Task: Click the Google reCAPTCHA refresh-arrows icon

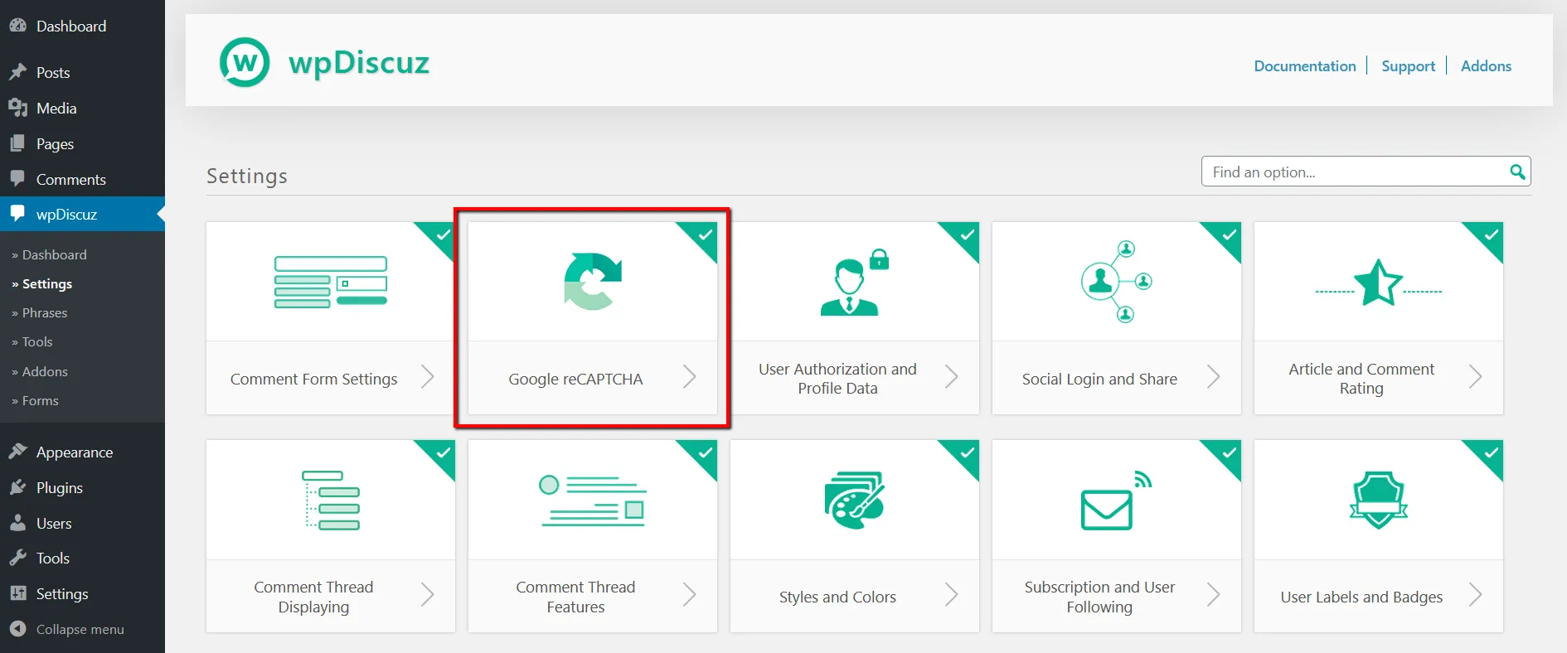Action: (592, 282)
